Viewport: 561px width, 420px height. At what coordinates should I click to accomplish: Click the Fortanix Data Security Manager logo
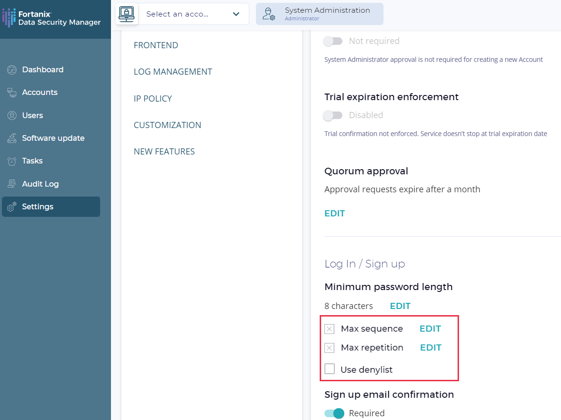(52, 18)
